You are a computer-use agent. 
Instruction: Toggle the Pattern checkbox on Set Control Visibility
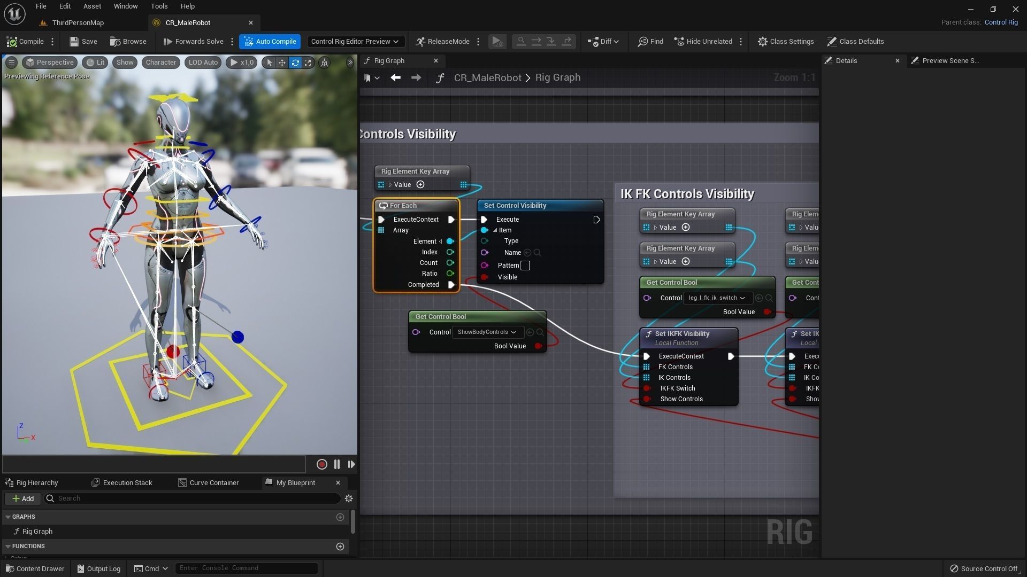pos(525,266)
